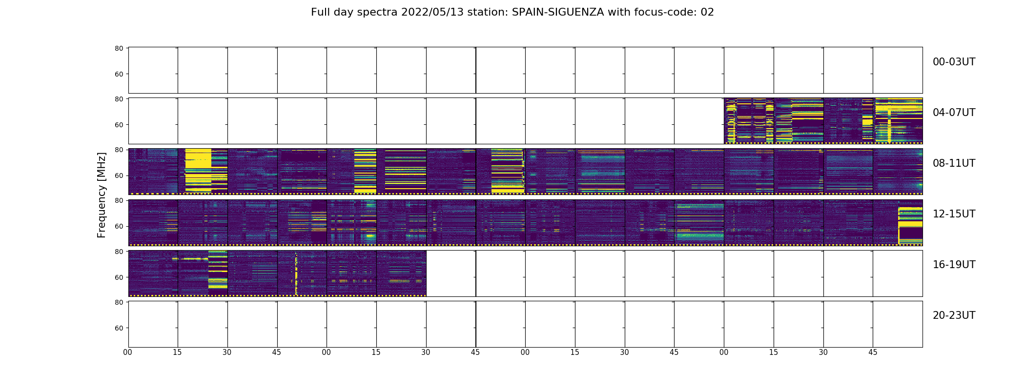Viewport: 1025px width, 390px height.
Task: Click the "80" tick of the 20-23UT row
Action: click(x=119, y=302)
